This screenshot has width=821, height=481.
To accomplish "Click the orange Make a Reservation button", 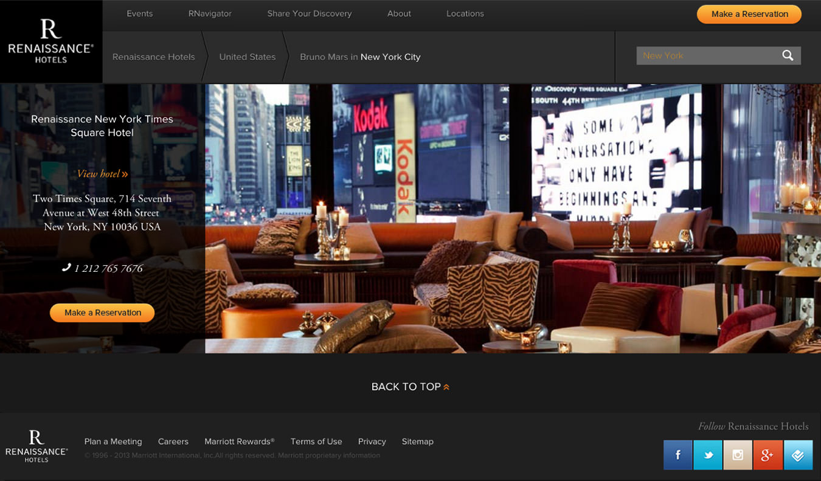I will pyautogui.click(x=749, y=14).
